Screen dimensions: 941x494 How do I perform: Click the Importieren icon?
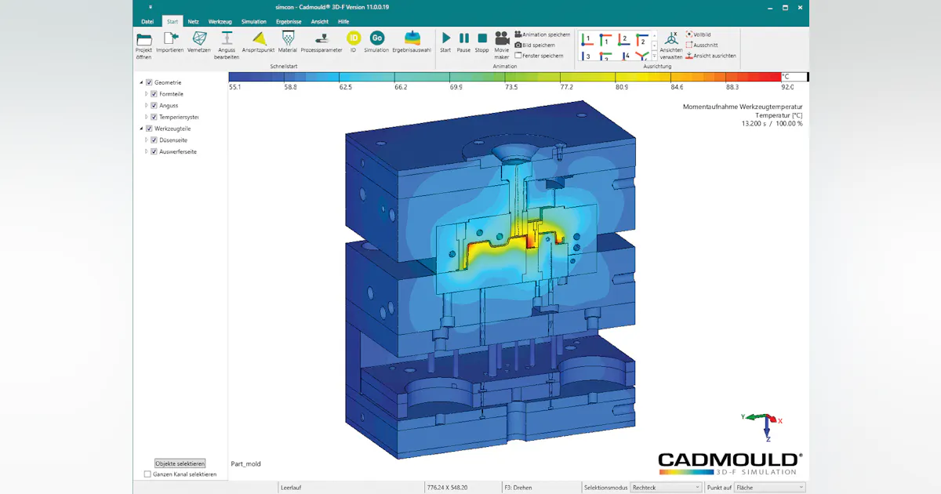[x=169, y=42]
